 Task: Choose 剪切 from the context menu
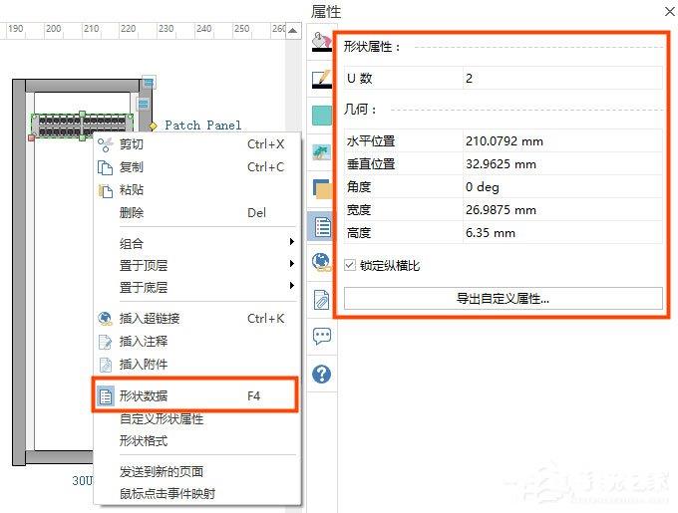pos(196,144)
